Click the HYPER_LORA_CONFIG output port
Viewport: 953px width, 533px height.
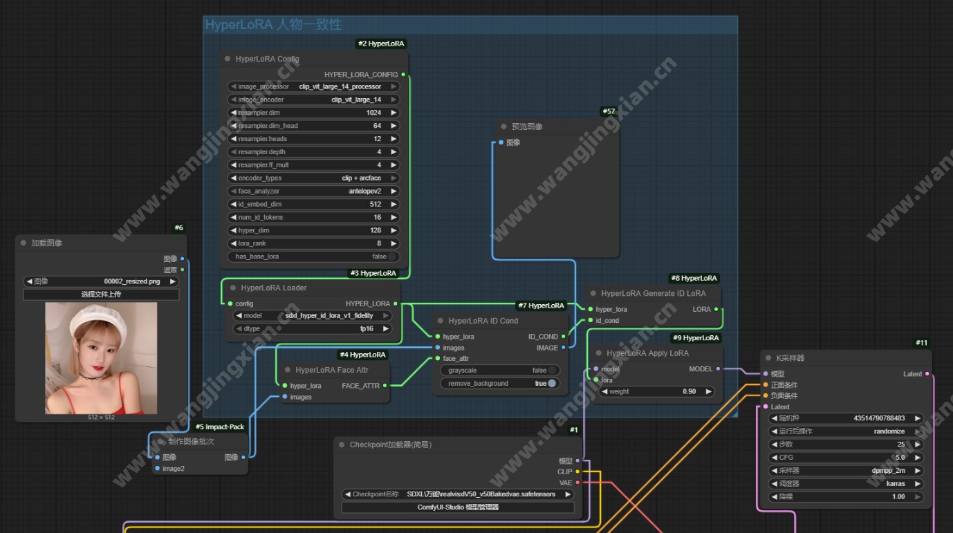coord(403,74)
